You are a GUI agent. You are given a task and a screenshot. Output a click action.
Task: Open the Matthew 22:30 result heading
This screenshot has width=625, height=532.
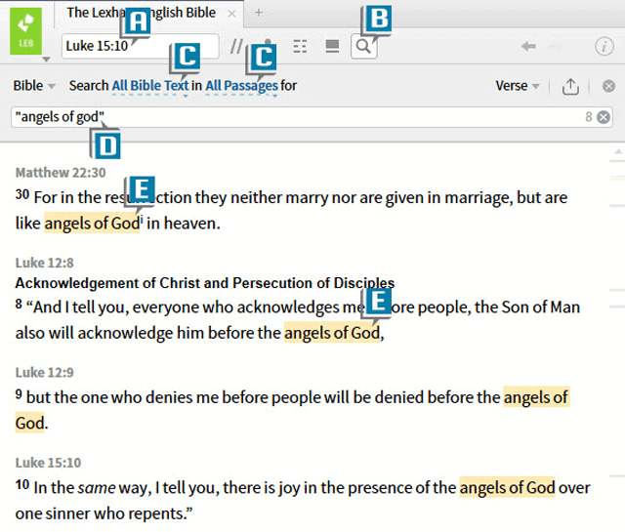[x=61, y=173]
